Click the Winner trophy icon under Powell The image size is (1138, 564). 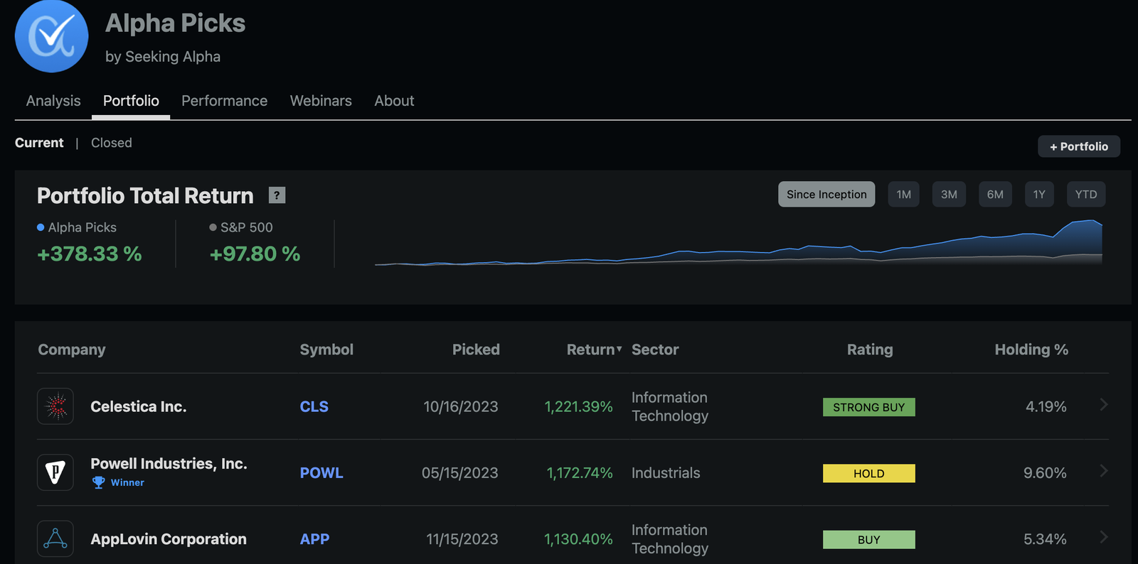pyautogui.click(x=99, y=482)
